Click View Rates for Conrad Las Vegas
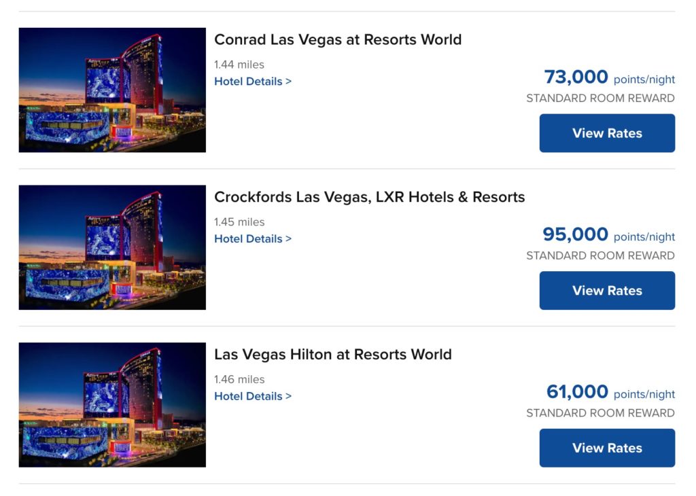Image resolution: width=696 pixels, height=496 pixels. pos(606,133)
